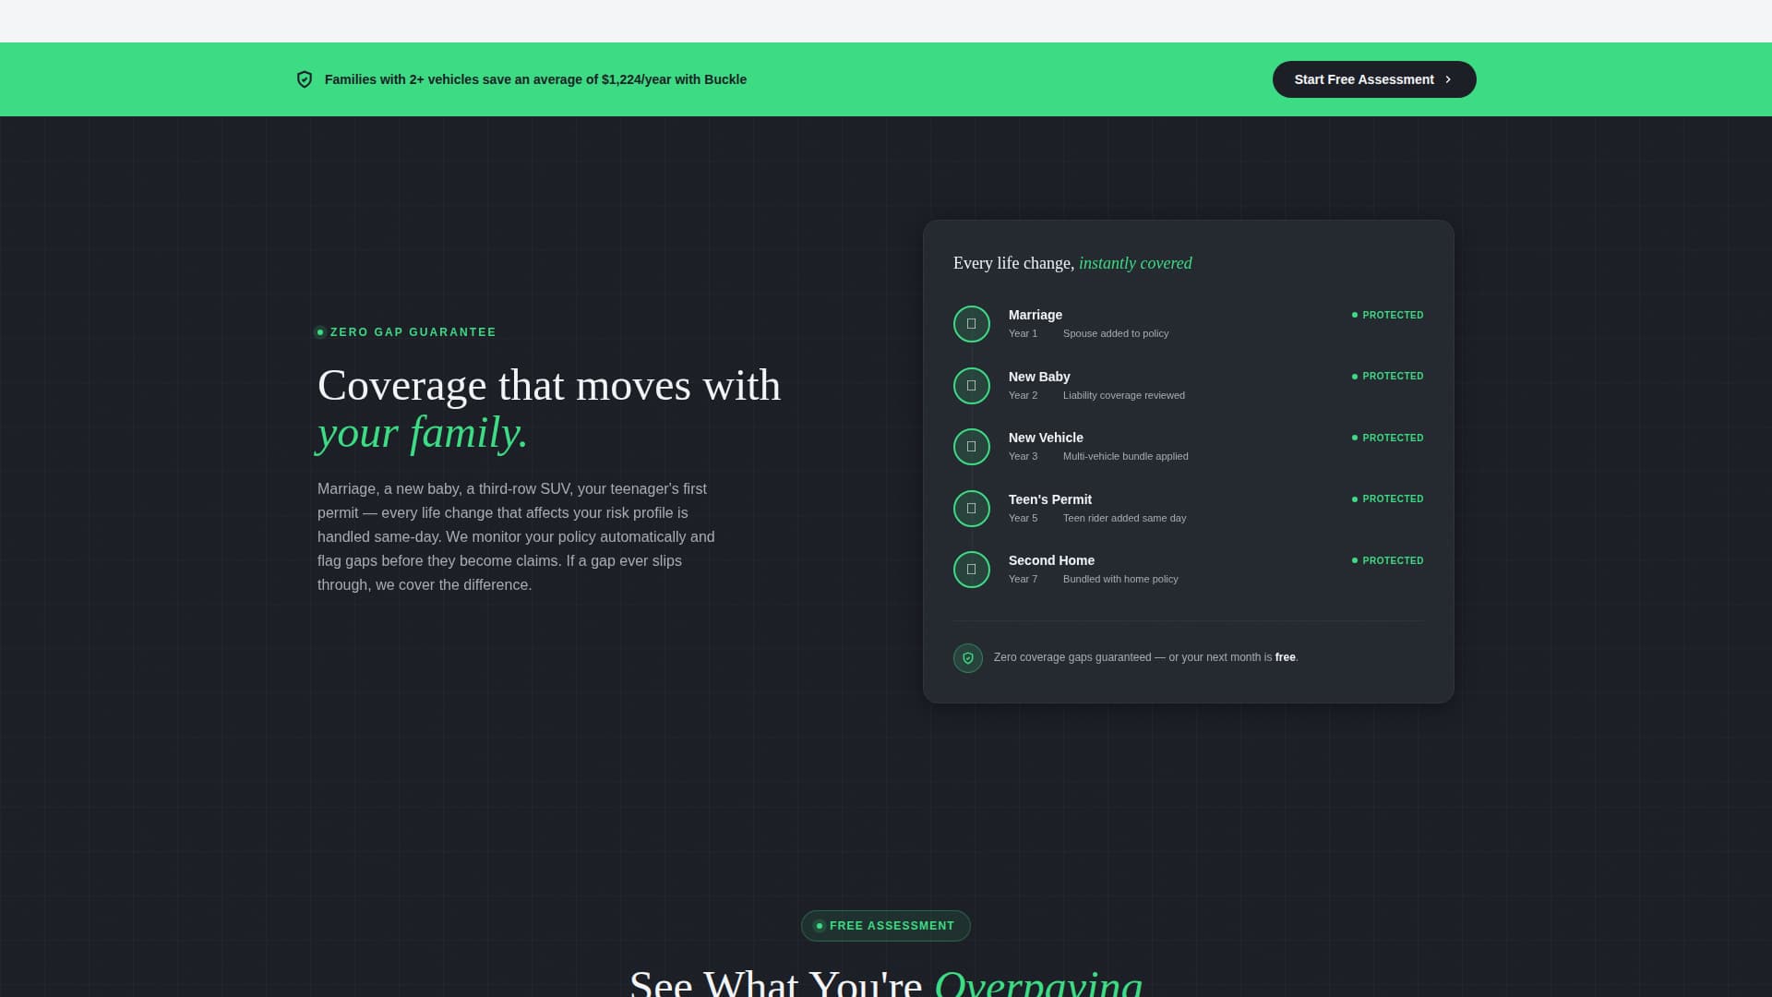Image resolution: width=1772 pixels, height=997 pixels.
Task: Click the Start Free Assessment button
Action: pyautogui.click(x=1374, y=79)
